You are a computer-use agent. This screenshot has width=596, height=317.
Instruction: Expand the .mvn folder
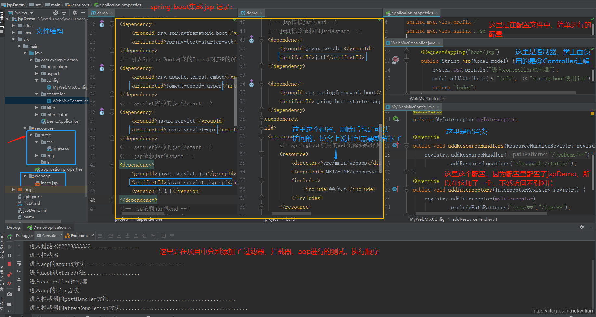13,32
